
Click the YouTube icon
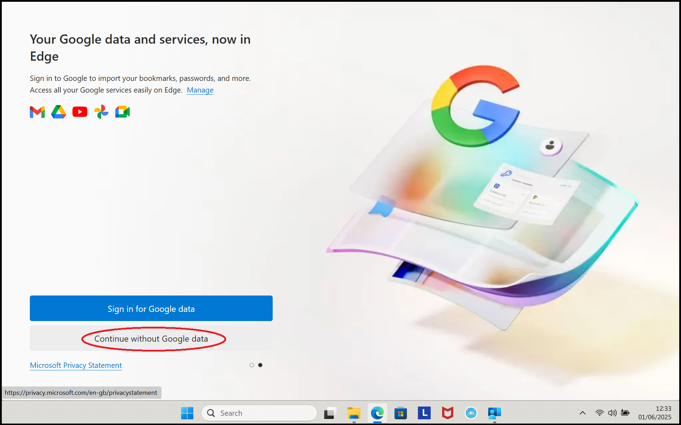(80, 112)
